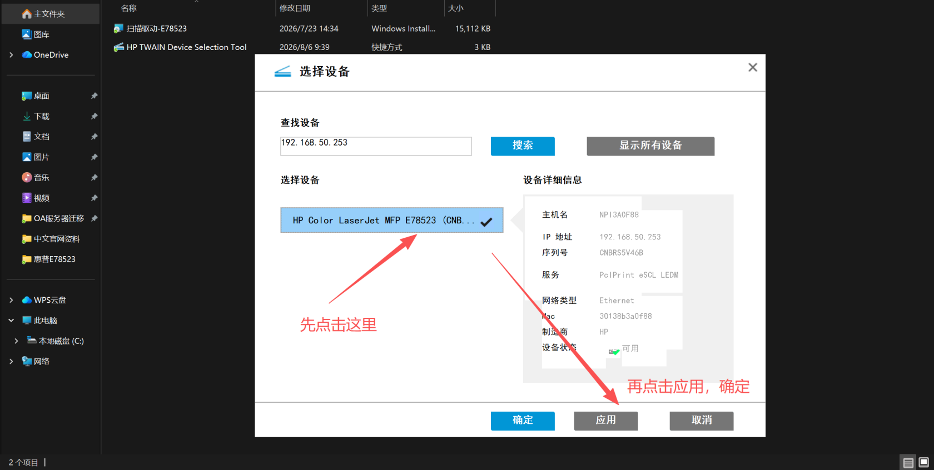Unpin 下载 using its pin icon

[x=94, y=116]
